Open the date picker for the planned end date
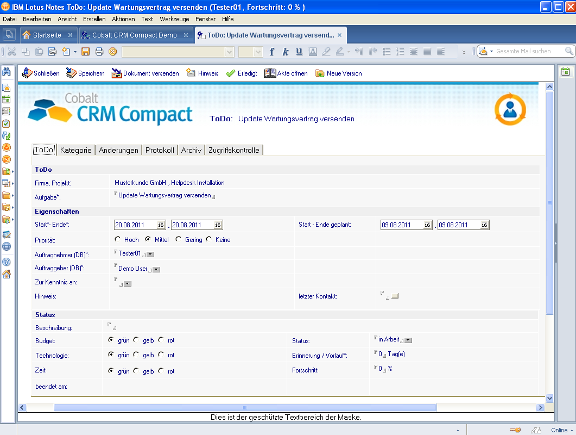 tap(485, 225)
